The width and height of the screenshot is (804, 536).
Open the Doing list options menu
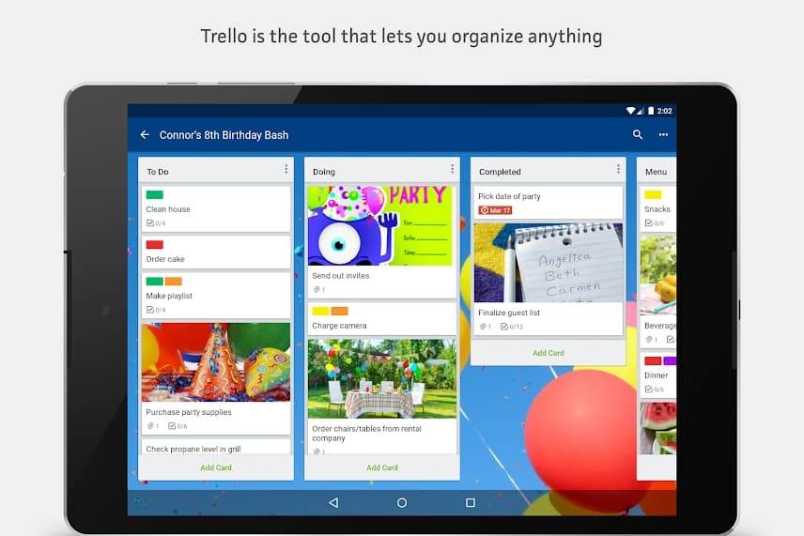point(453,169)
